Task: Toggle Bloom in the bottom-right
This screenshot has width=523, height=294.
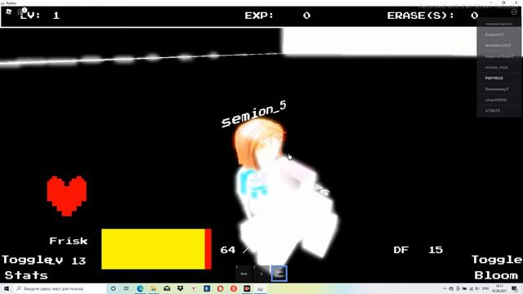Action: pyautogui.click(x=496, y=267)
